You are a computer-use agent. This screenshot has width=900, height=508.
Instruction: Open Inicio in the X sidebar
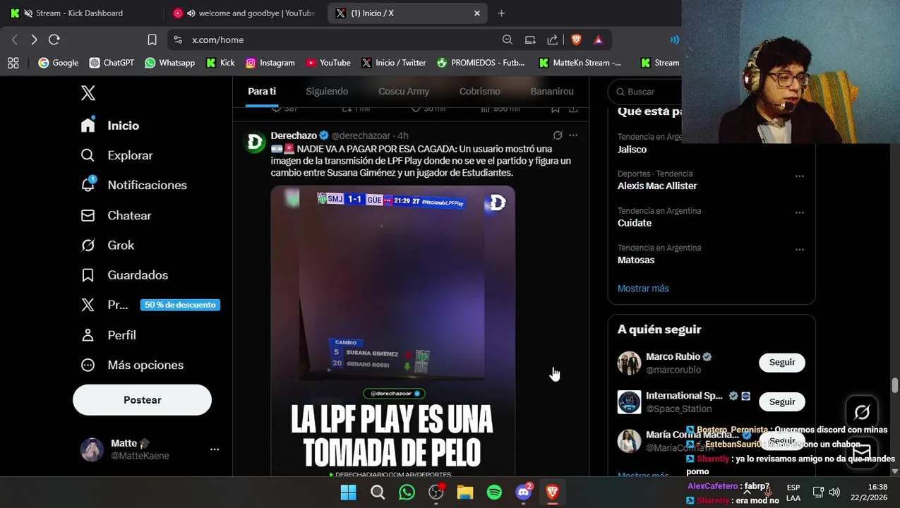[x=109, y=125]
